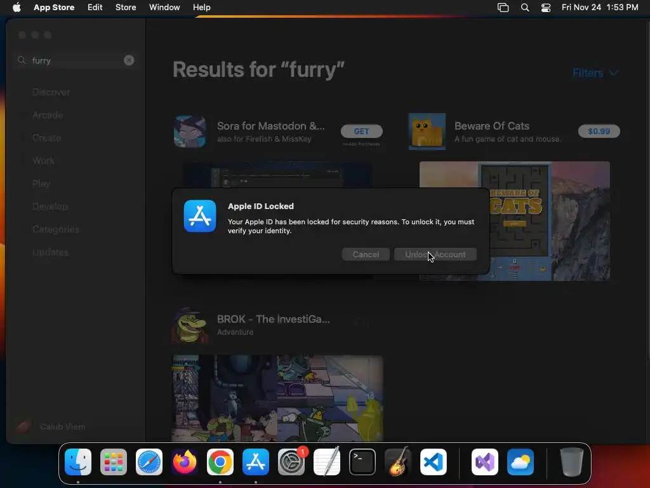
Task: Open Terminal from the Dock
Action: [x=362, y=462]
